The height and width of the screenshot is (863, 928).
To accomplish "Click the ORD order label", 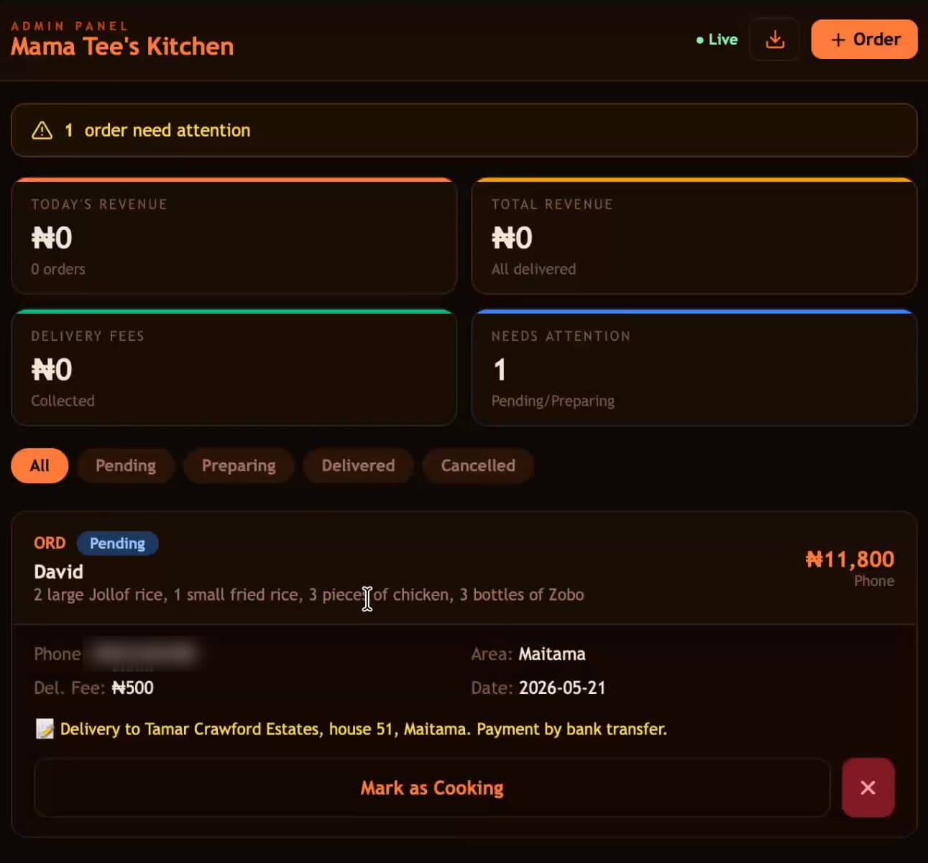I will (x=50, y=543).
